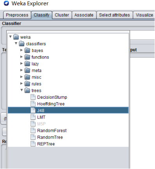Open the Visualize tab
The height and width of the screenshot is (169, 155).
pyautogui.click(x=144, y=15)
